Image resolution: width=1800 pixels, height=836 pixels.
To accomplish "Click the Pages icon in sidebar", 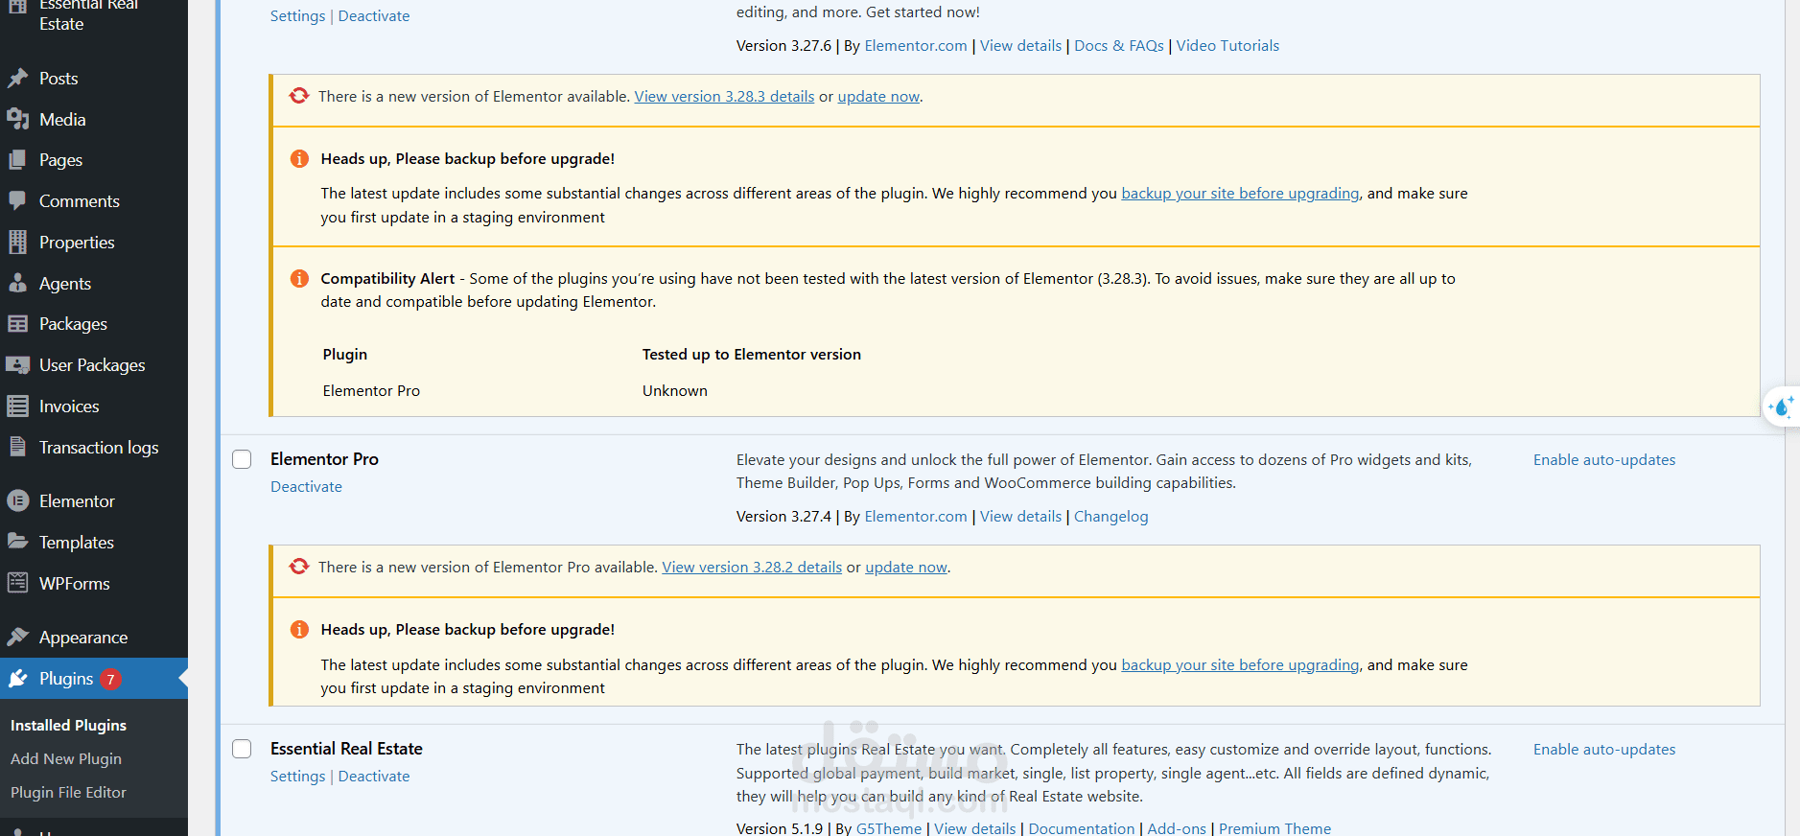I will tap(17, 160).
